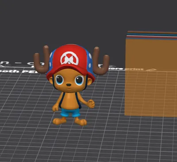Click the character's right foot

pyautogui.click(x=81, y=122)
